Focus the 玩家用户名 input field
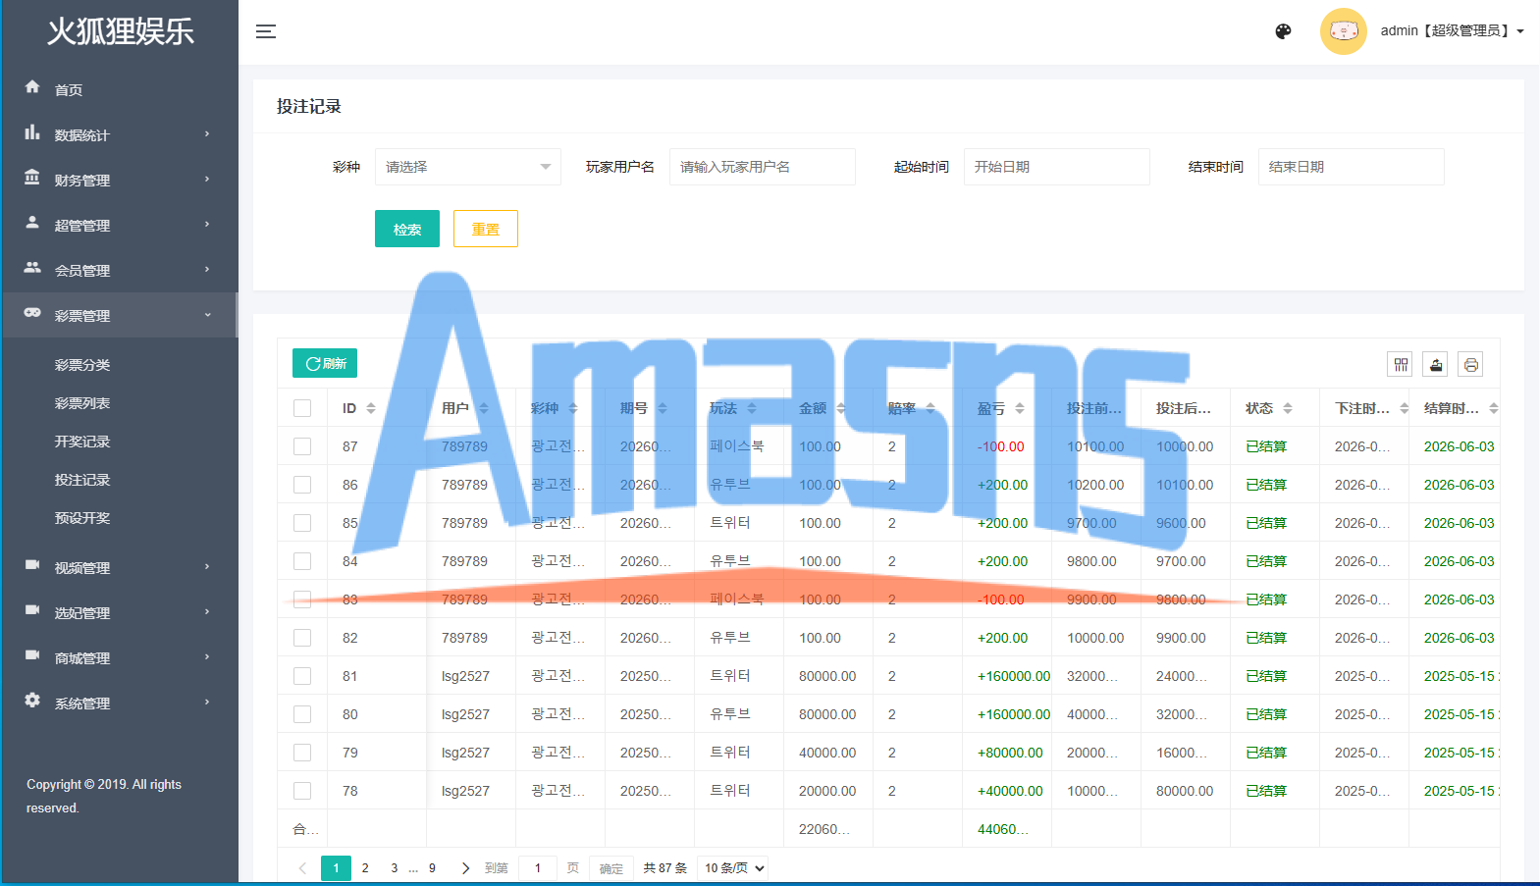Image resolution: width=1540 pixels, height=886 pixels. (763, 167)
